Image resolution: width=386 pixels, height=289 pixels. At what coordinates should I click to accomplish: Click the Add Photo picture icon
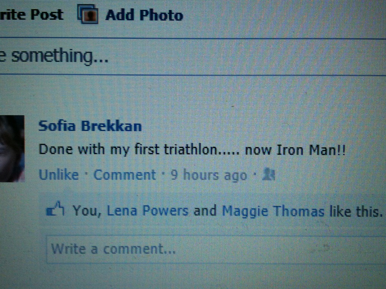[88, 14]
